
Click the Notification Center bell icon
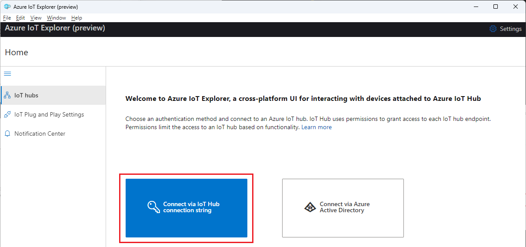coord(7,134)
